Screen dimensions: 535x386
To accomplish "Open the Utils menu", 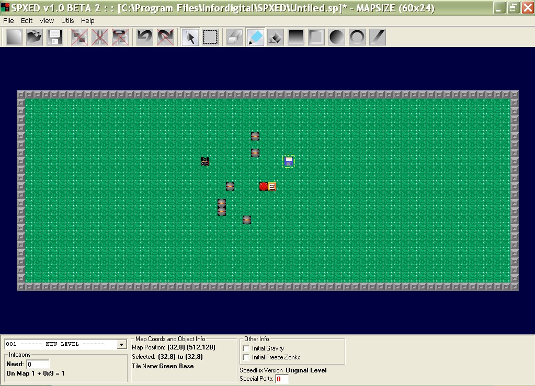I will 67,21.
